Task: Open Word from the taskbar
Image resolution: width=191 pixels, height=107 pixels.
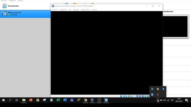Action: click(x=65, y=100)
